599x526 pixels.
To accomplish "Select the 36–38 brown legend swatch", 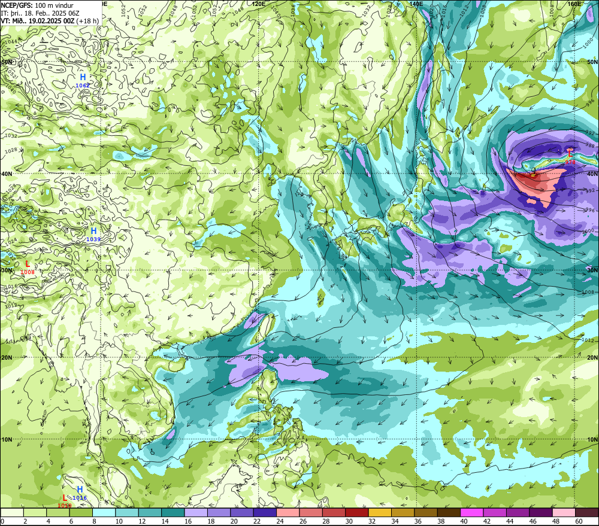I will [x=425, y=512].
